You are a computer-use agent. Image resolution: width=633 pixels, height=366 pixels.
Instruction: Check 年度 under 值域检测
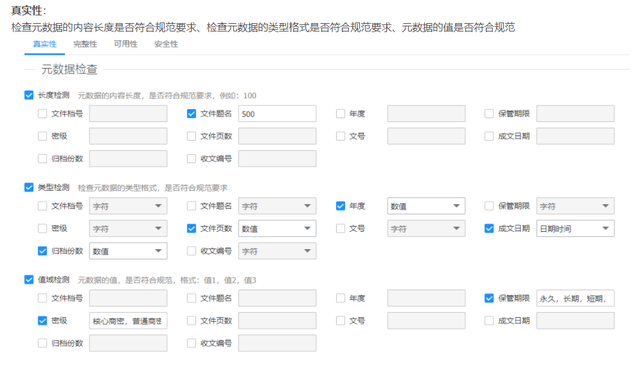click(341, 298)
